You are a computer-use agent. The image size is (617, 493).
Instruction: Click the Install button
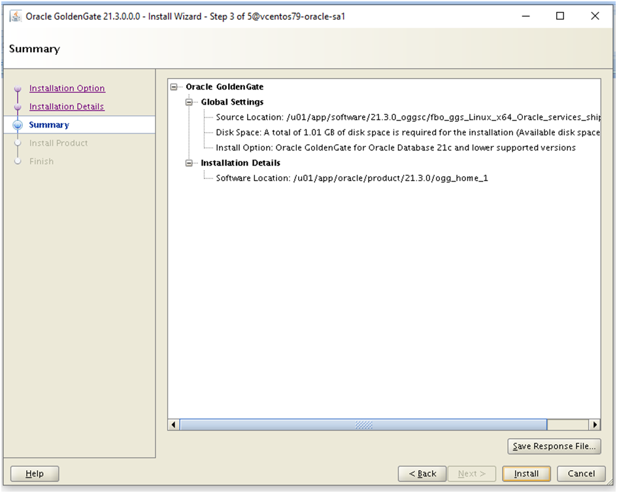(526, 473)
